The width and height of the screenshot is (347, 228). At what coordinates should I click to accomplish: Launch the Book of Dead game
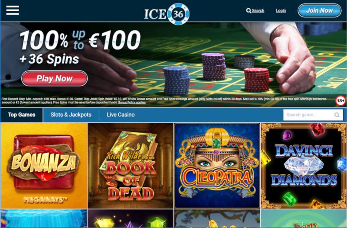[131, 166]
